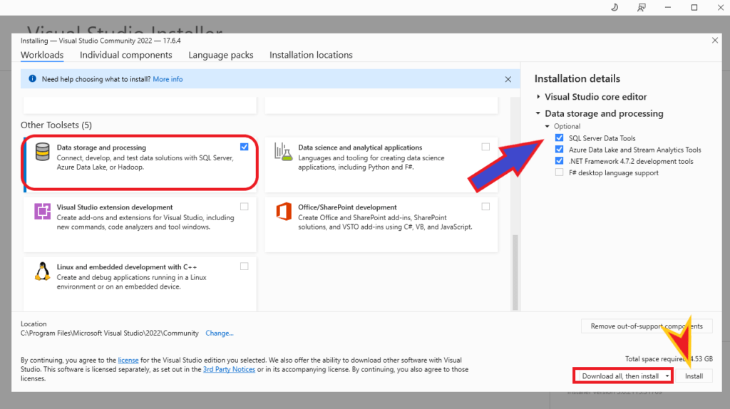Collapse the Optional components section
The image size is (730, 409).
click(547, 126)
